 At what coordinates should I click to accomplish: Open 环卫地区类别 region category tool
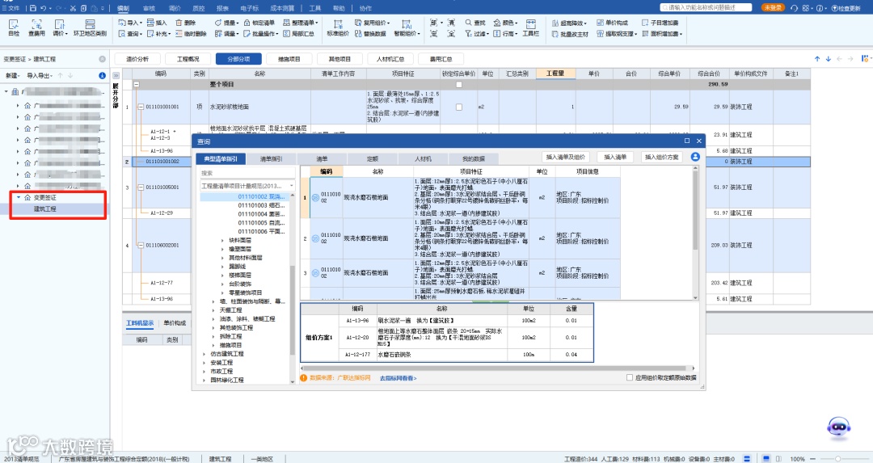pyautogui.click(x=90, y=27)
